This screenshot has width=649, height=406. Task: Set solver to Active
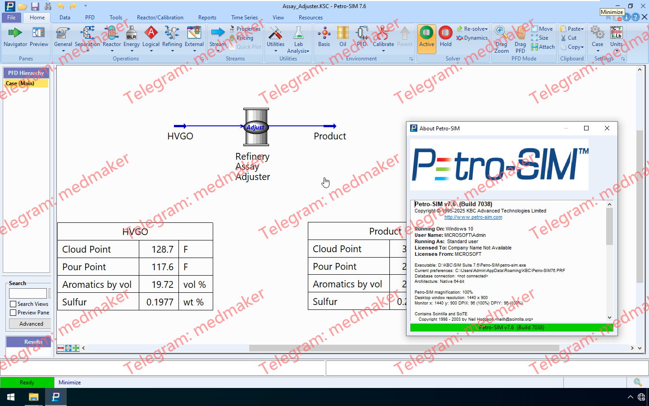coord(426,39)
